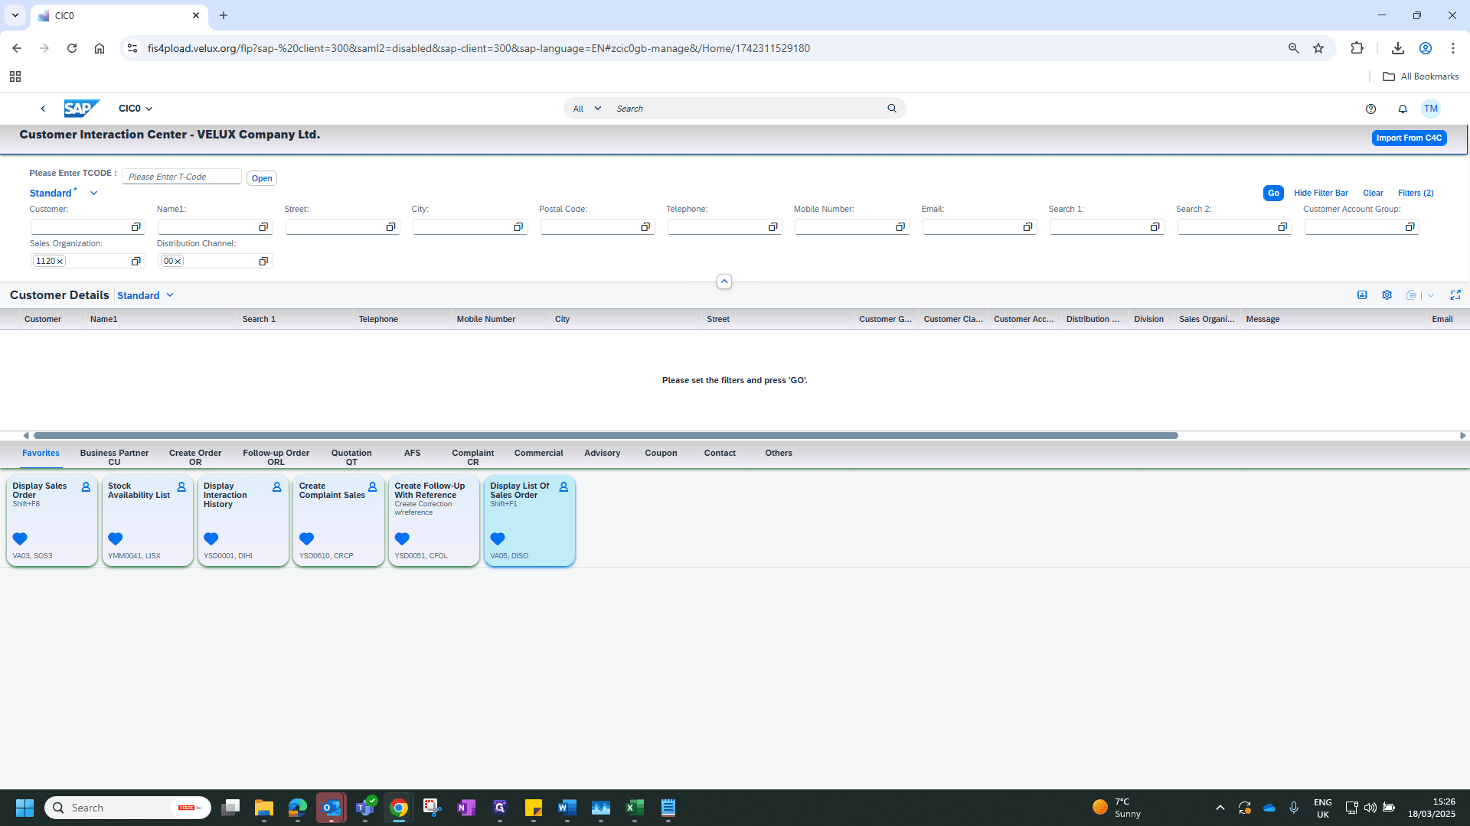Focus the SAP Search input field
This screenshot has width=1470, height=826.
(746, 109)
